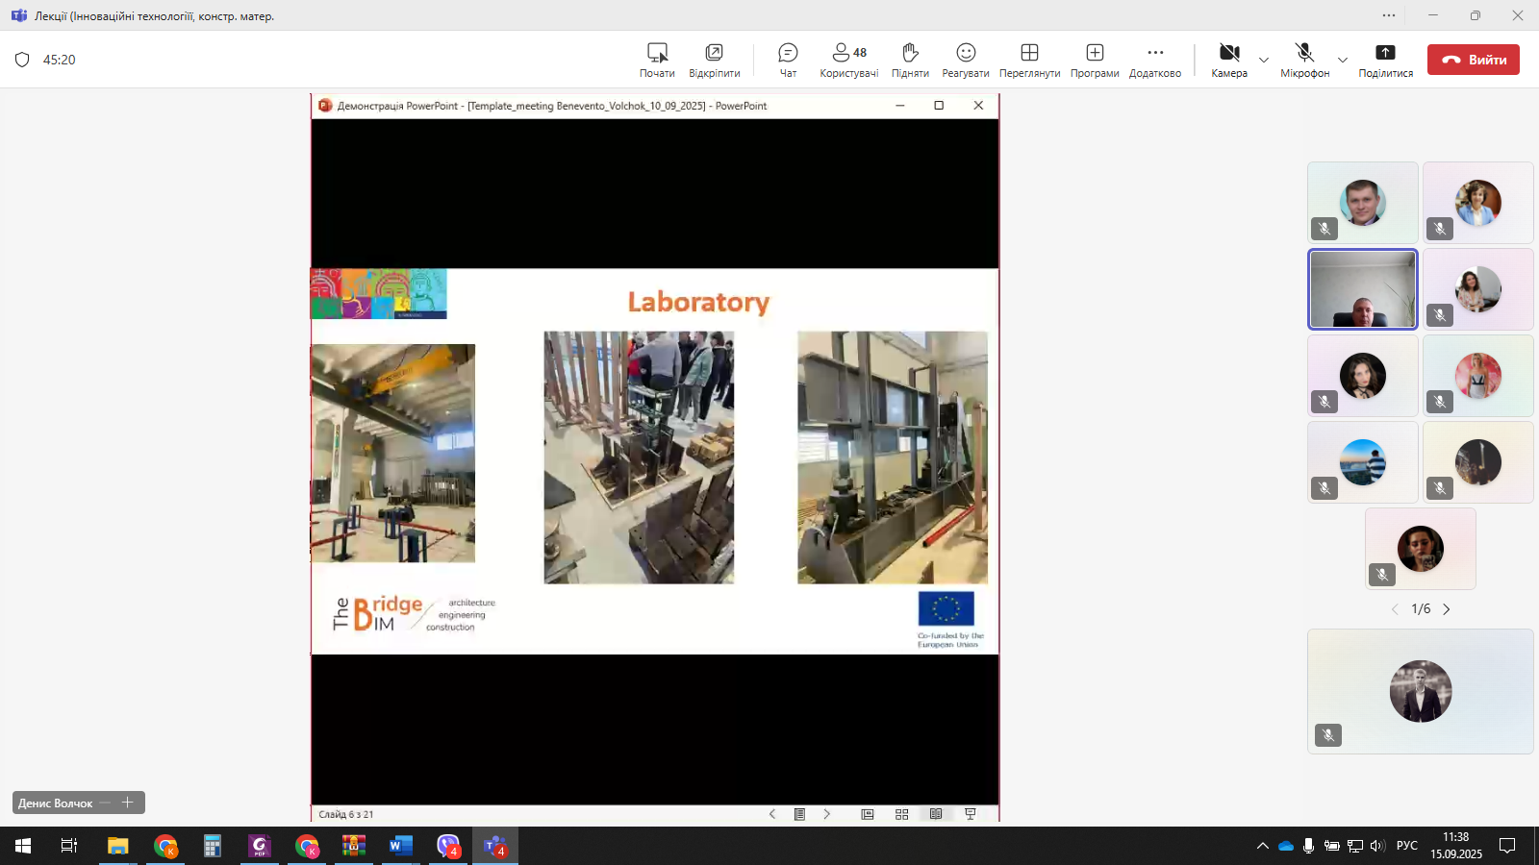Viewport: 1539px width, 865px height.
Task: Switch to slide sorter view
Action: [x=901, y=814]
